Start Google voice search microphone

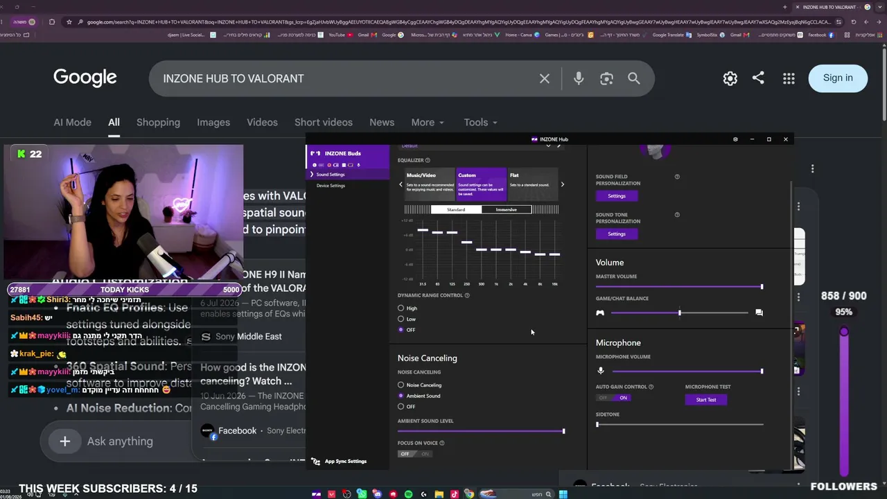click(579, 78)
